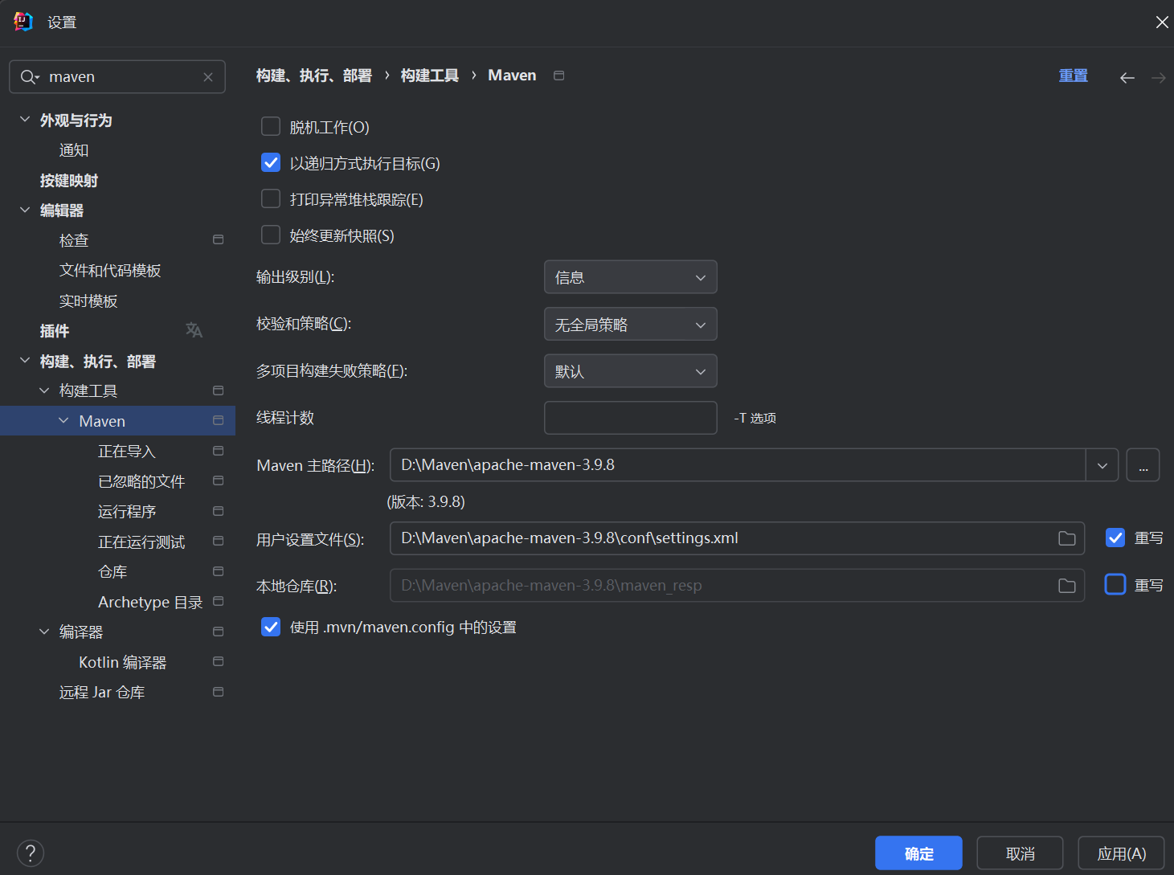
Task: Click 构建工具 in the breadcrumb
Action: pyautogui.click(x=429, y=76)
